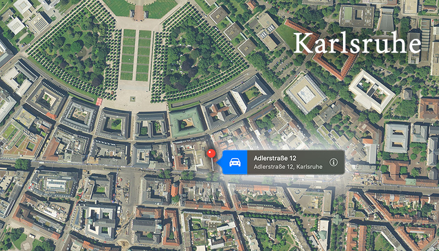This screenshot has width=439, height=251.
Task: Open info button for Adlerstraße 12
Action: point(333,162)
